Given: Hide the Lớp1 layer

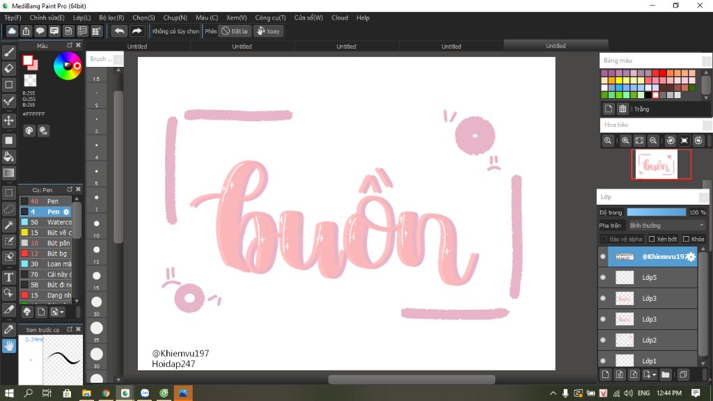Looking at the screenshot, I should pos(603,361).
